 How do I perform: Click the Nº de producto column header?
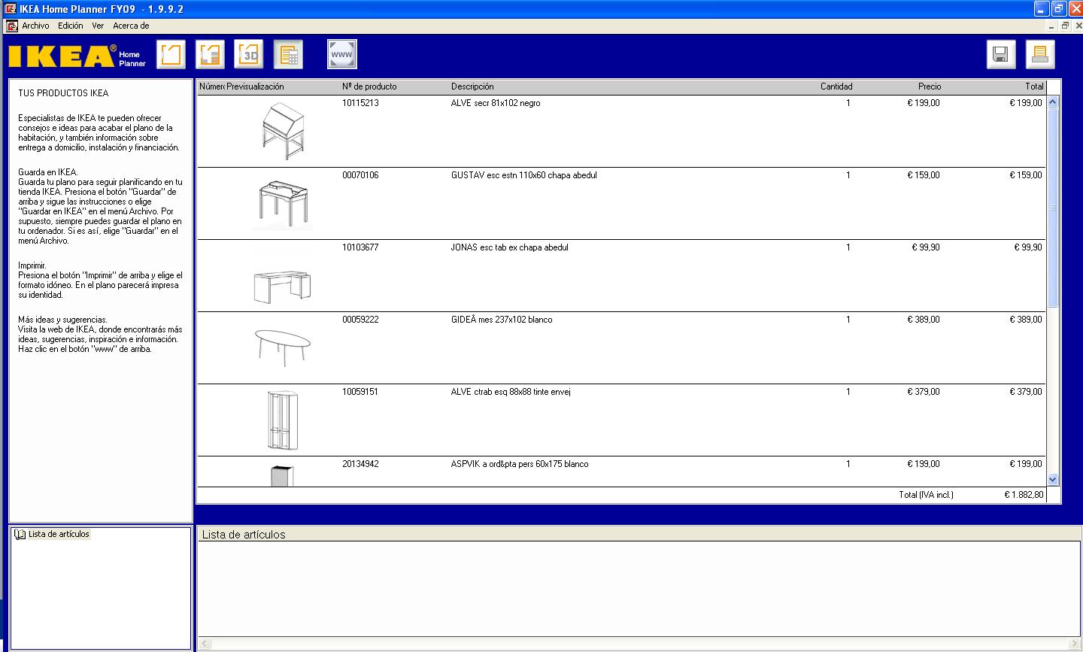(x=369, y=86)
